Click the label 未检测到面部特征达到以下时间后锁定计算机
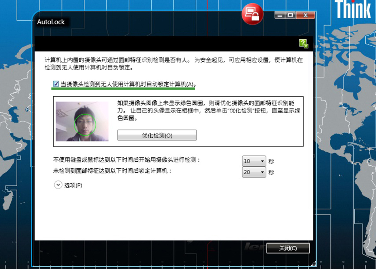The width and height of the screenshot is (376, 269). pyautogui.click(x=112, y=171)
